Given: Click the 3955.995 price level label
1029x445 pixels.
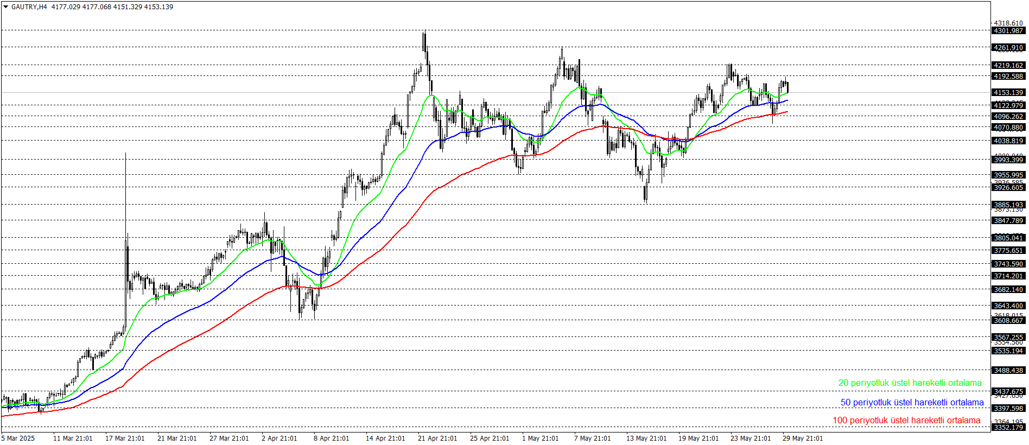Looking at the screenshot, I should point(1008,175).
